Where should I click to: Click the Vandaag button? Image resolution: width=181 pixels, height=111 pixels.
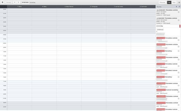point(9,2)
